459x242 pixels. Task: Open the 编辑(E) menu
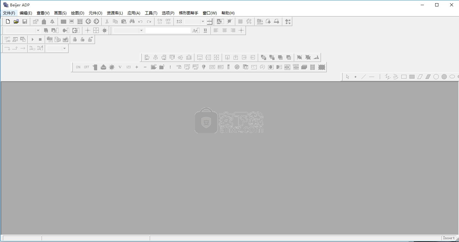point(26,13)
